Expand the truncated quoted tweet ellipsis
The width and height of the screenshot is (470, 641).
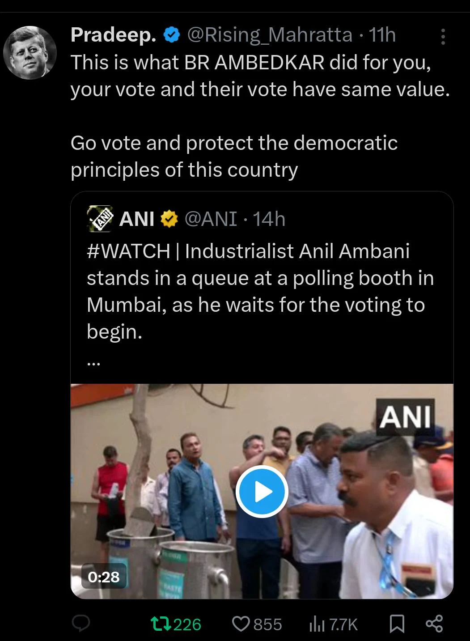click(x=93, y=363)
